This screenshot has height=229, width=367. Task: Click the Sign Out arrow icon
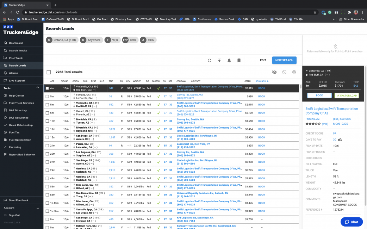click(x=5, y=215)
